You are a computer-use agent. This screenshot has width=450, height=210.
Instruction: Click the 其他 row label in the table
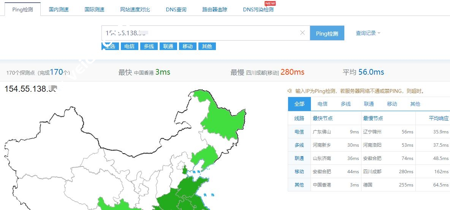pyautogui.click(x=299, y=185)
